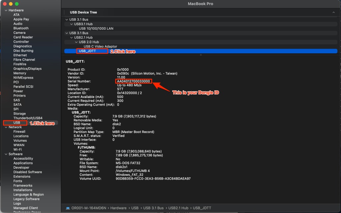This screenshot has height=213, width=341.
Task: Open Bluetooth in the Hardware list
Action: (21, 28)
